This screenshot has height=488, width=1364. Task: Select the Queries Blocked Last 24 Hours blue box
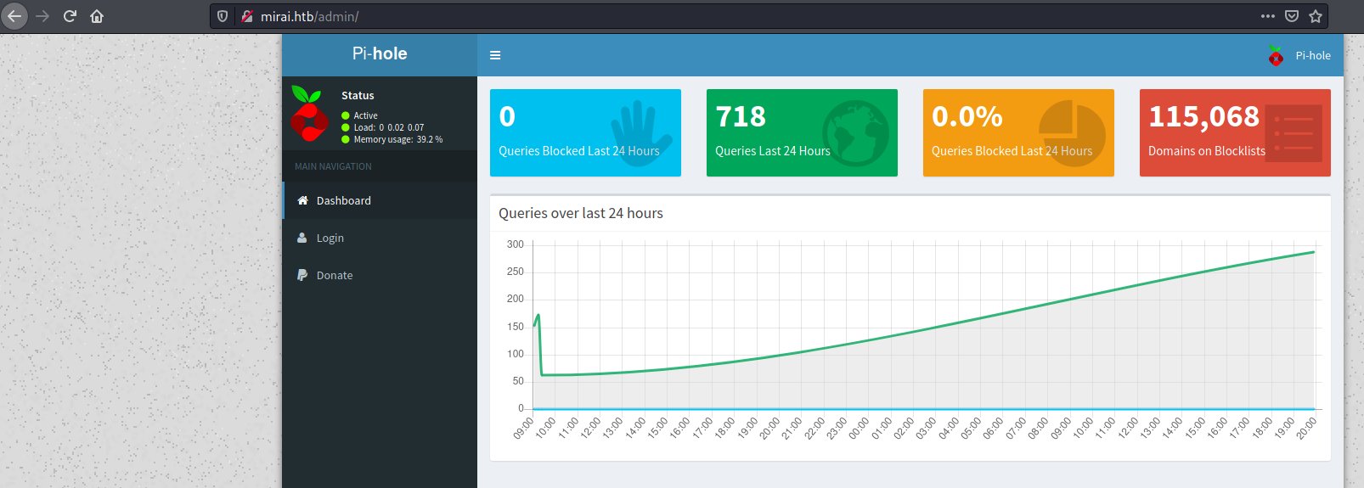585,132
